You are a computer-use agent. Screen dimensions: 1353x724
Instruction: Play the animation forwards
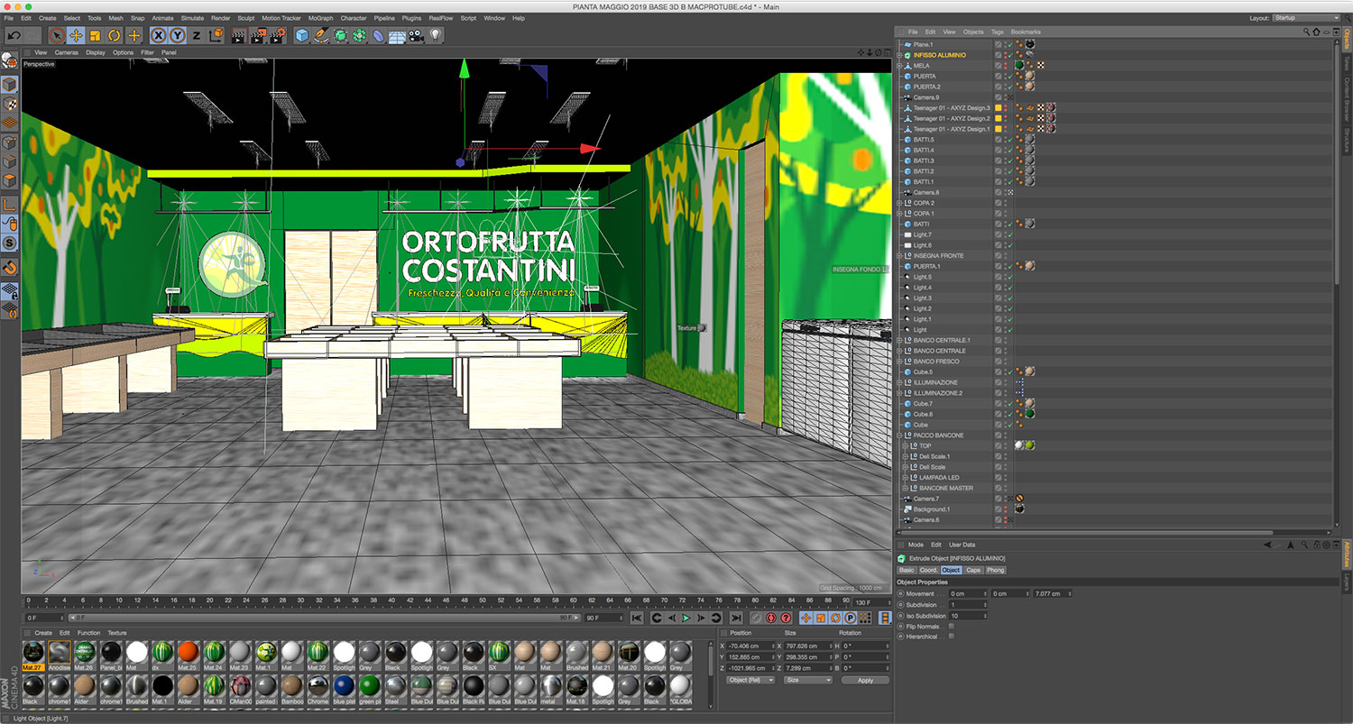686,618
